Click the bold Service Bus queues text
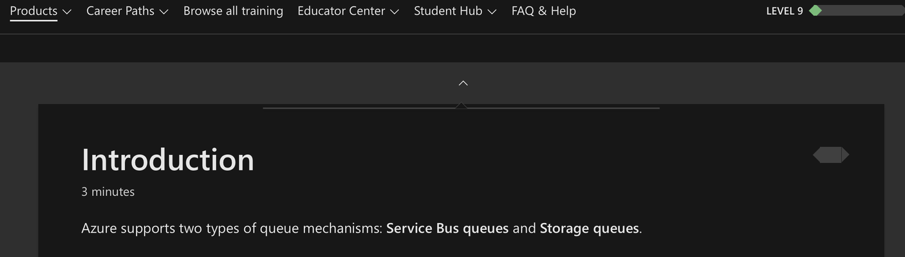The image size is (905, 257). tap(447, 228)
